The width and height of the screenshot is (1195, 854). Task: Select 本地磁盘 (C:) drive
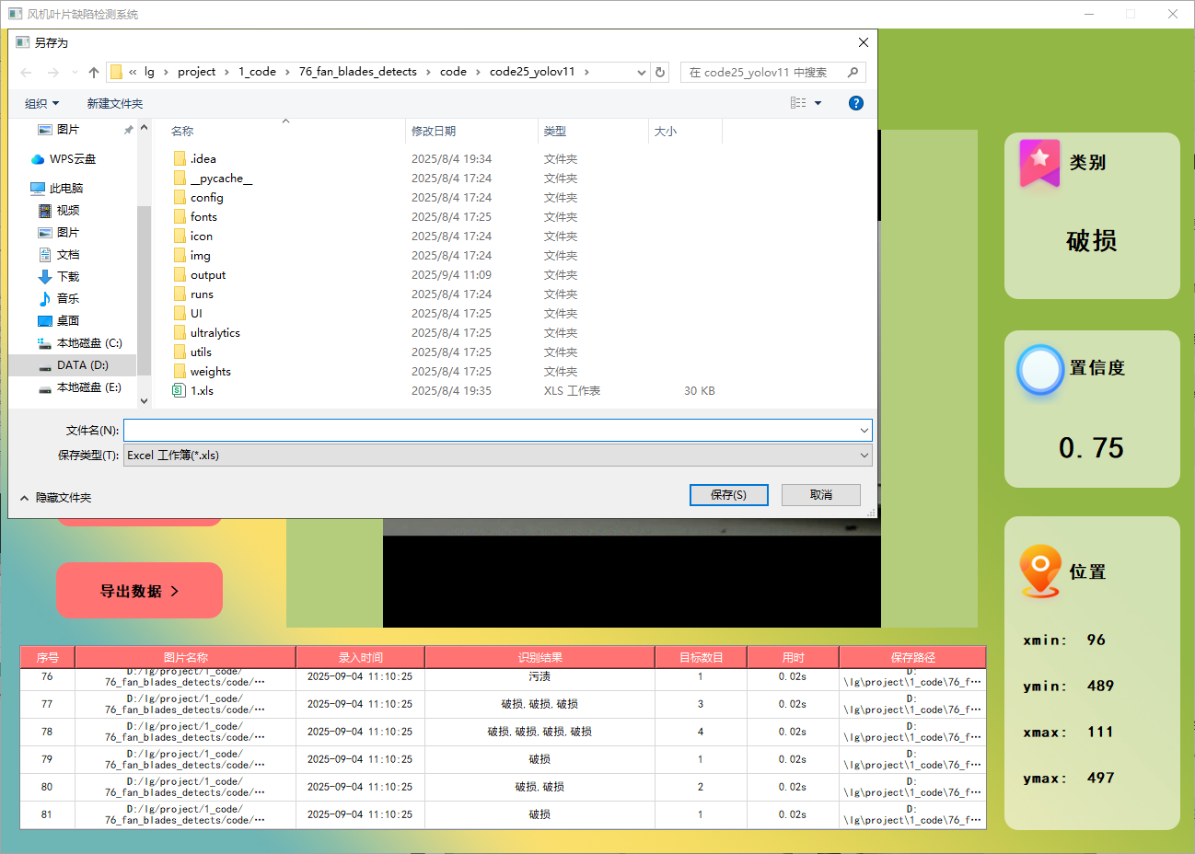[88, 343]
